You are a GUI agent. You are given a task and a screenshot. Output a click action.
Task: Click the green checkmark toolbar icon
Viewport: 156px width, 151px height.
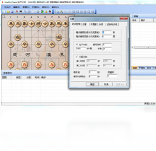coord(42,12)
